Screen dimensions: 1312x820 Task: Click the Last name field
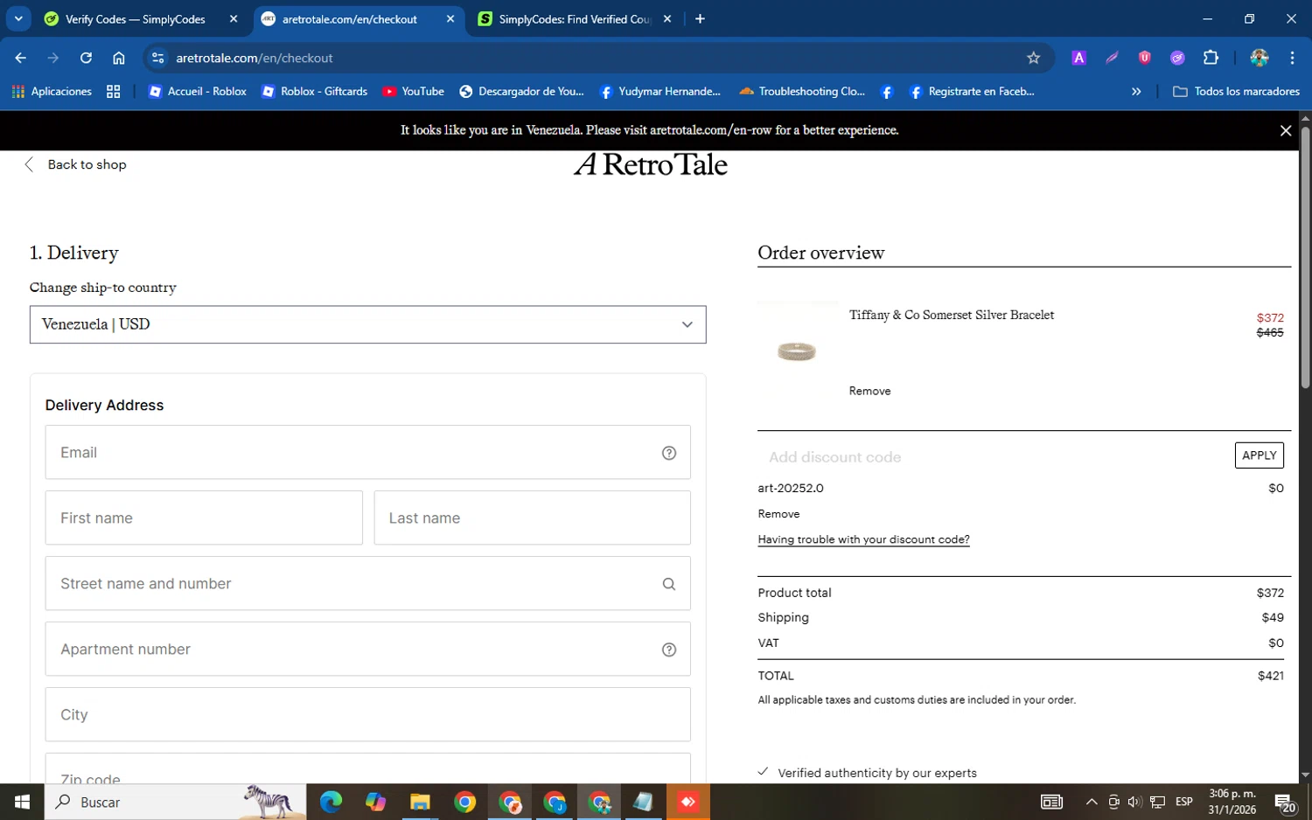(532, 518)
